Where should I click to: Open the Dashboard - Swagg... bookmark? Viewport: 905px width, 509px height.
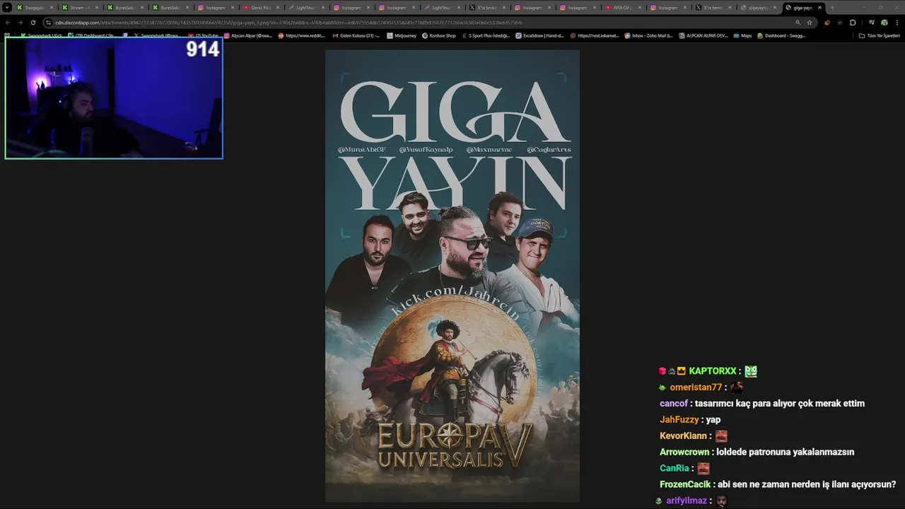[x=781, y=35]
